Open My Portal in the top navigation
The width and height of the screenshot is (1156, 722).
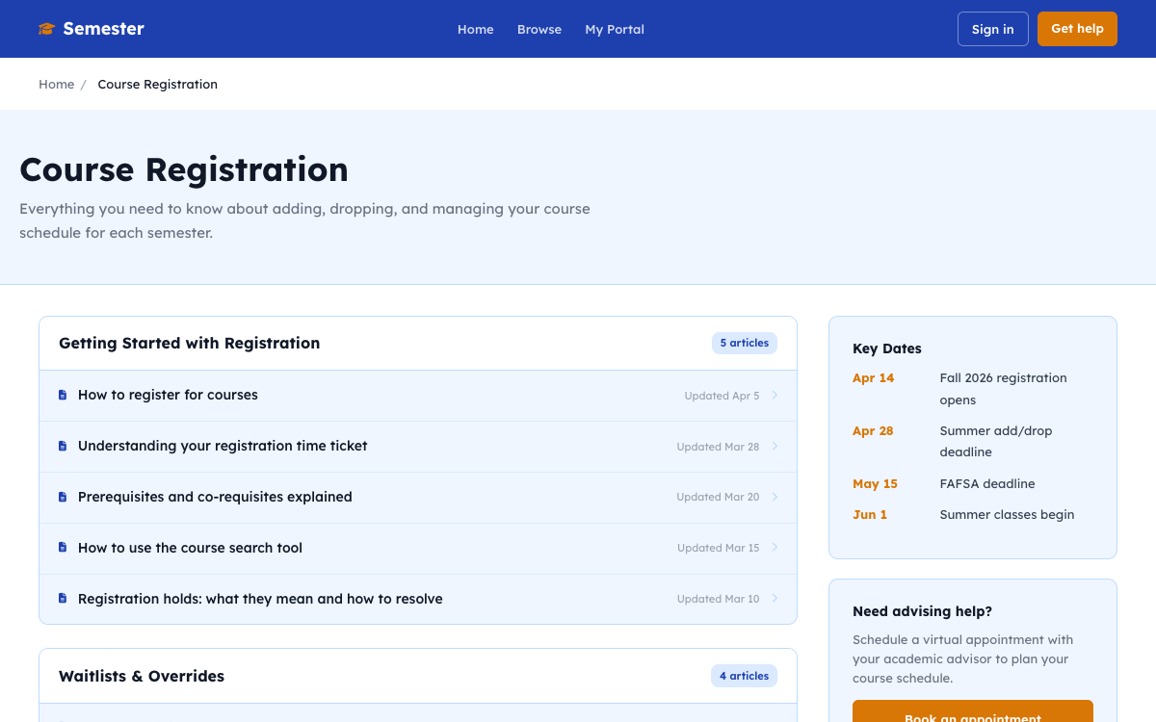point(615,29)
